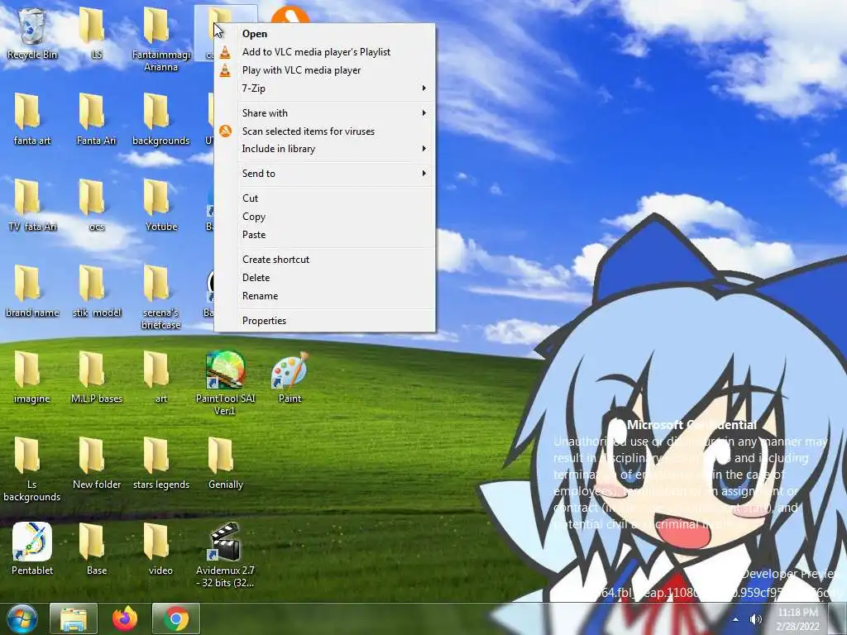Open the volume speaker tray icon
The height and width of the screenshot is (635, 847).
pyautogui.click(x=756, y=619)
